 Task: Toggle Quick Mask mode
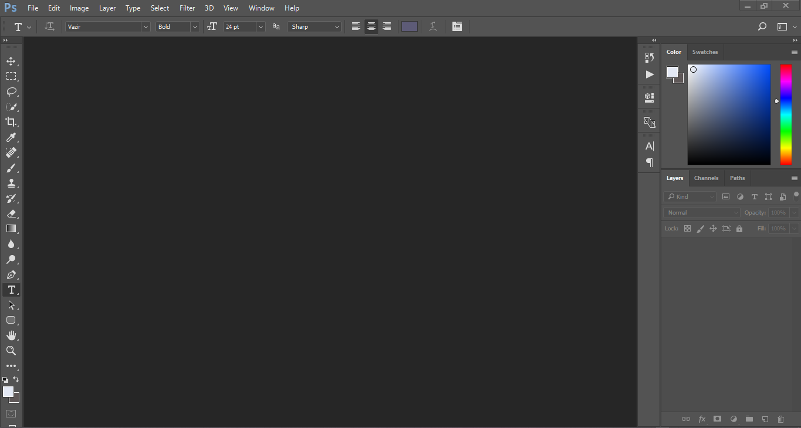[11, 413]
